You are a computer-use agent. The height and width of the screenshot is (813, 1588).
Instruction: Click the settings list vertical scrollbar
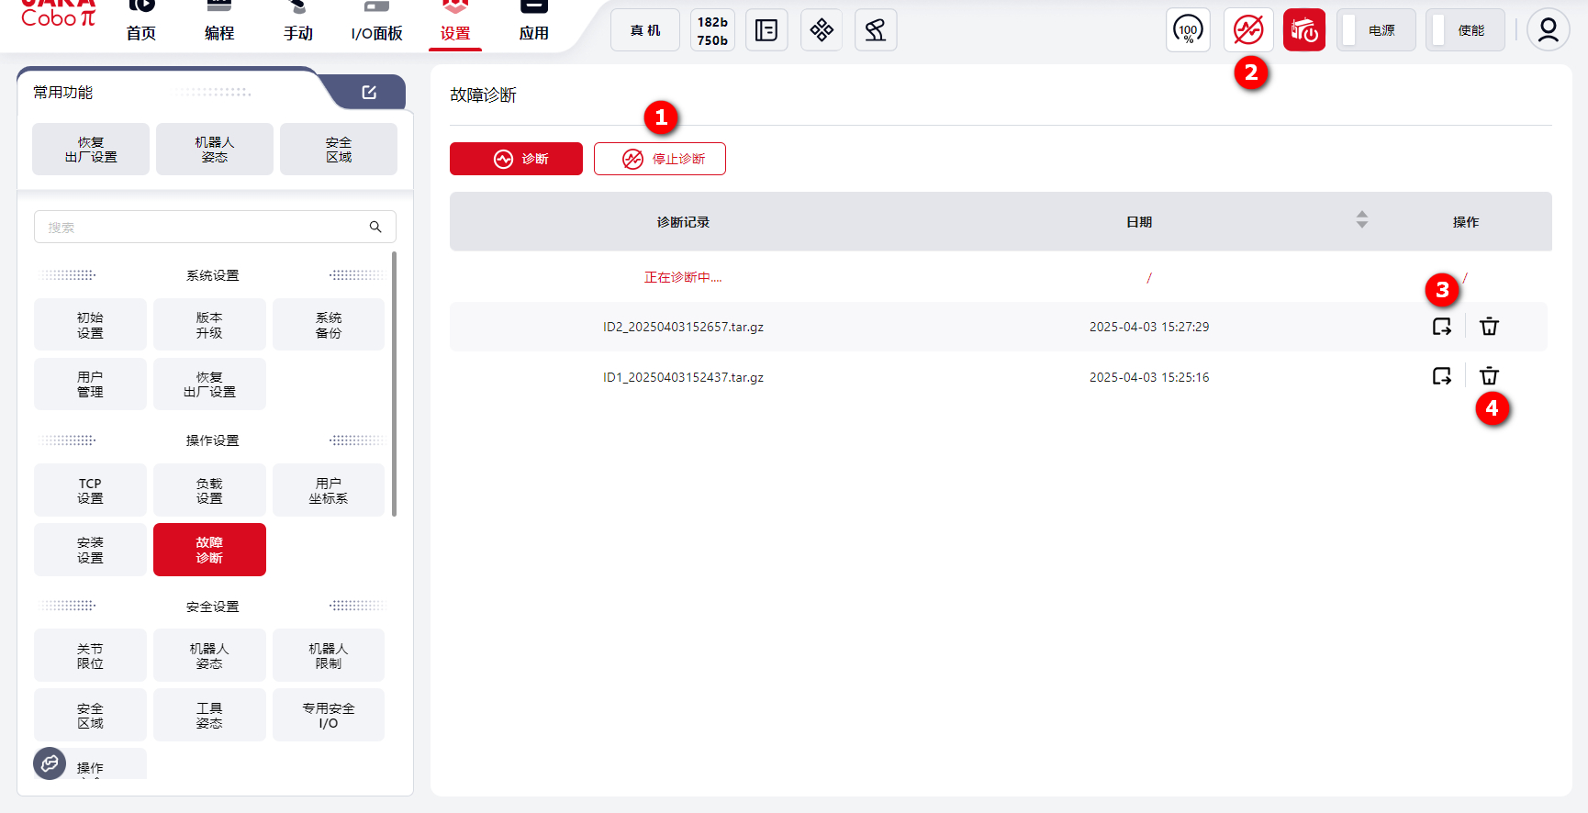pos(394,385)
